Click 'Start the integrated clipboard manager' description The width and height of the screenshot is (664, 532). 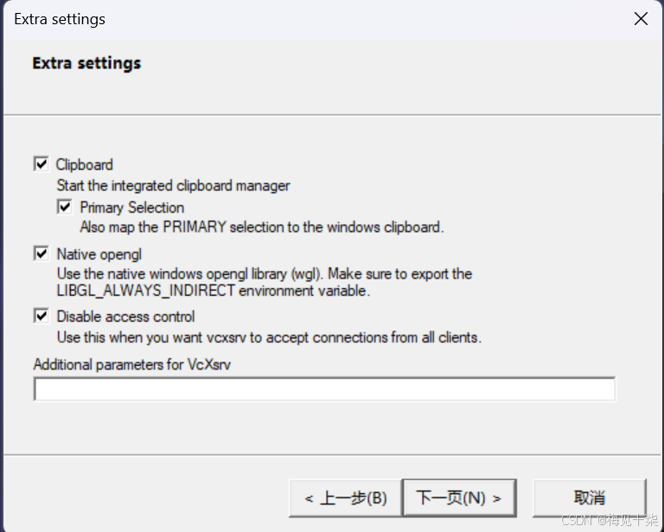point(173,185)
